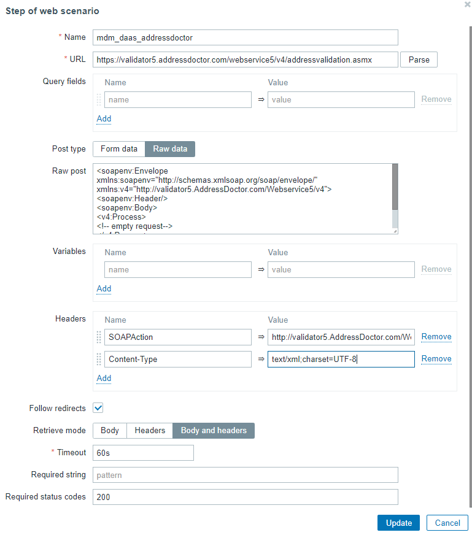Screen dimensions: 472x535
Task: Select Form data post type
Action: click(x=119, y=149)
